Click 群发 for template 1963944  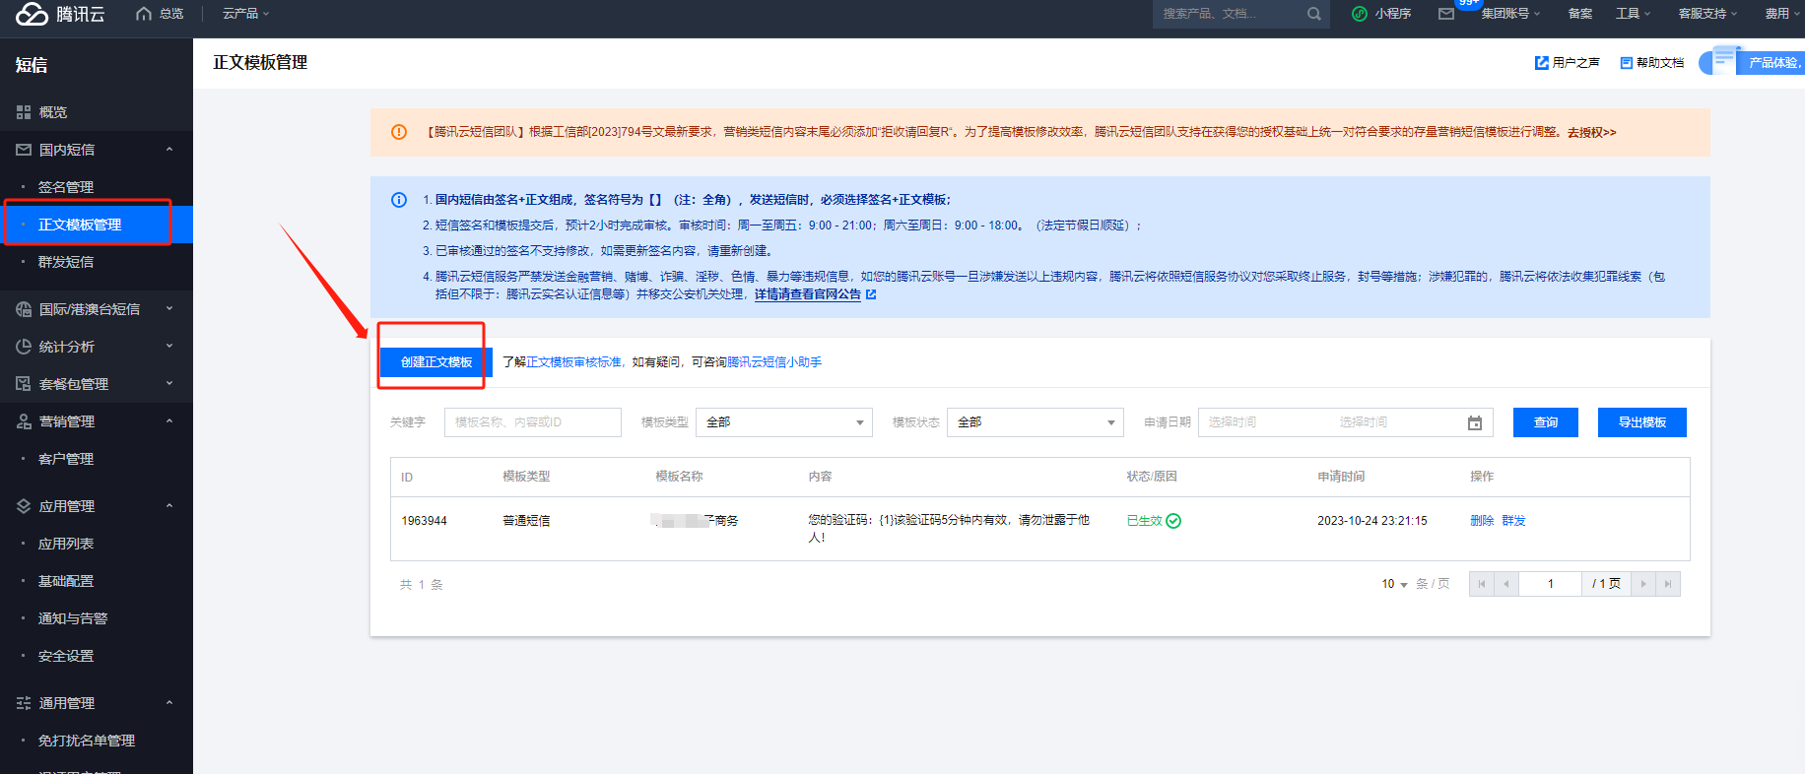pos(1514,521)
